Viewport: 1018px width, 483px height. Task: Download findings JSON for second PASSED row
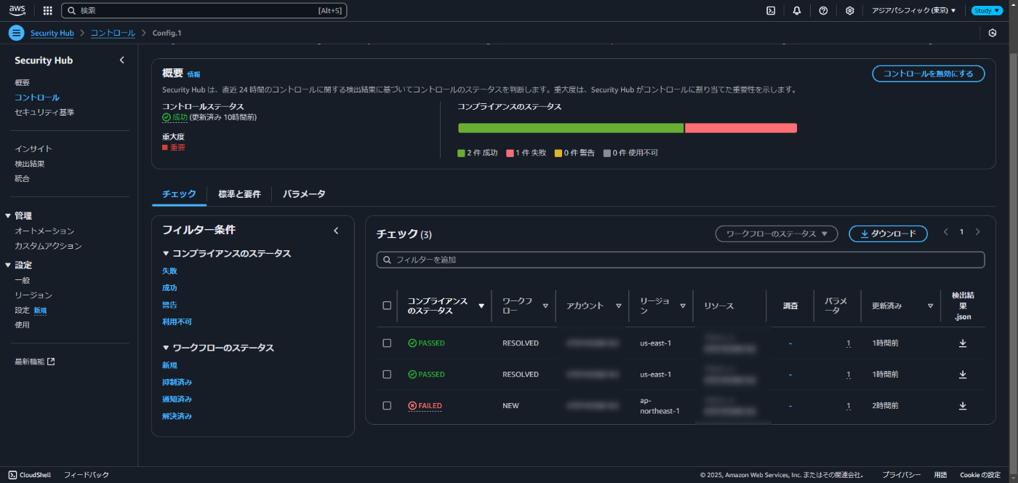click(x=963, y=374)
